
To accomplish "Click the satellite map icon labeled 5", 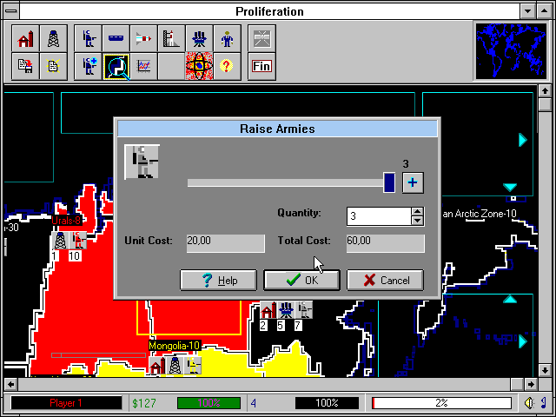I will [x=286, y=309].
